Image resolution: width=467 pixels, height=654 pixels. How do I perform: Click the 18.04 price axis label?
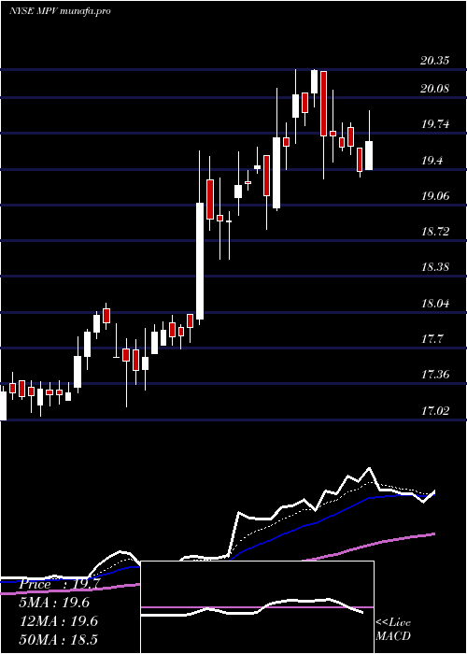point(435,304)
